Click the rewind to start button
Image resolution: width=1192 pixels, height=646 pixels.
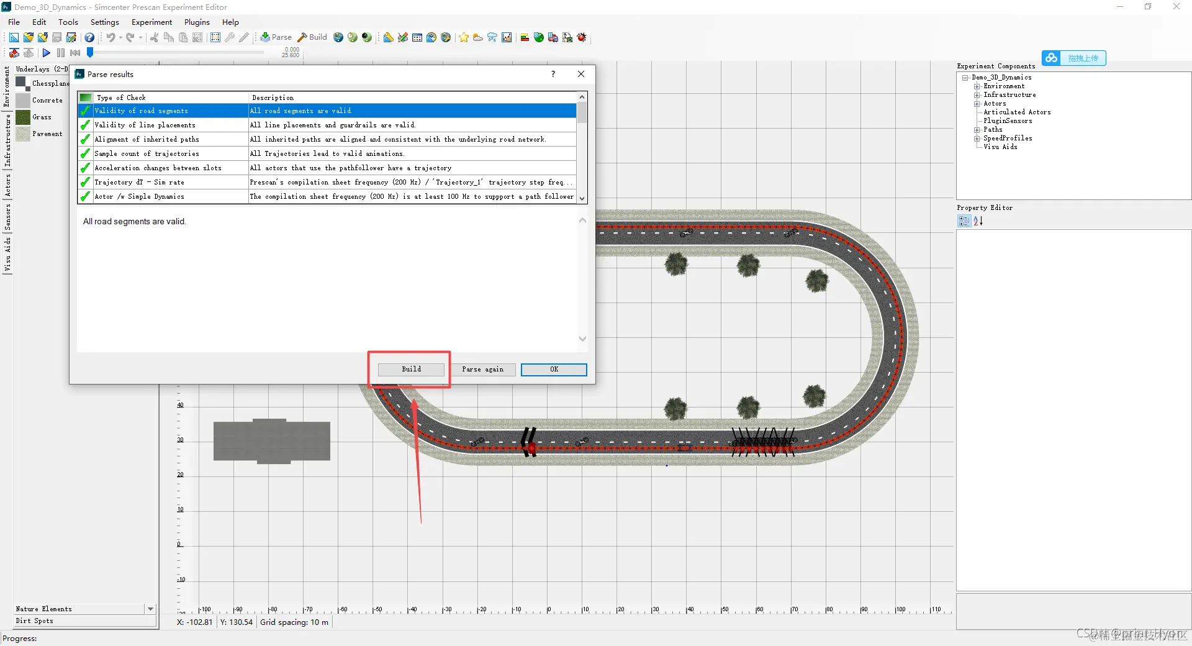(x=75, y=53)
